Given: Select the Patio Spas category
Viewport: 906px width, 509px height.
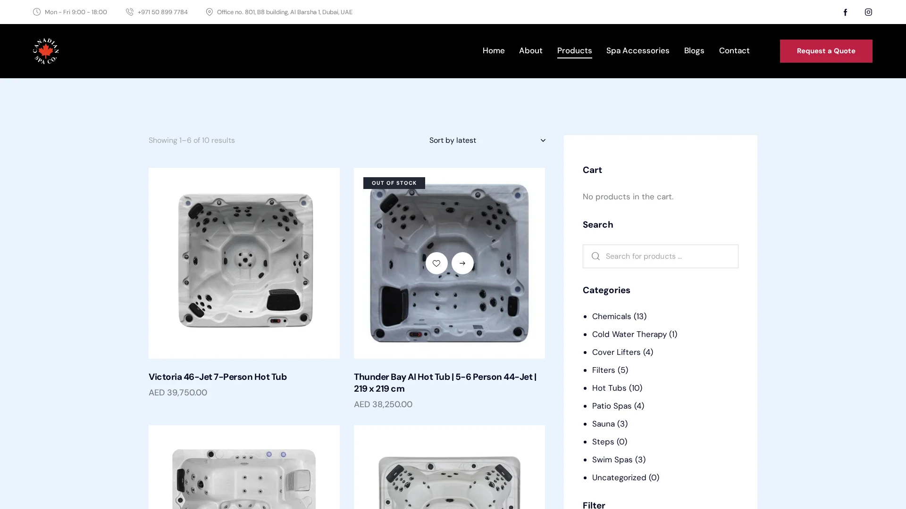Looking at the screenshot, I should [x=612, y=406].
